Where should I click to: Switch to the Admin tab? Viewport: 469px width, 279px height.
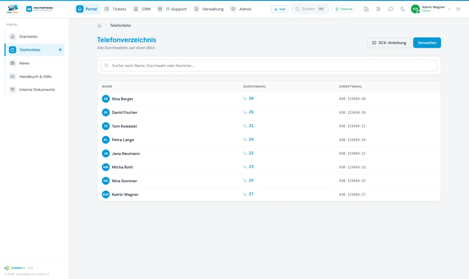coord(241,9)
